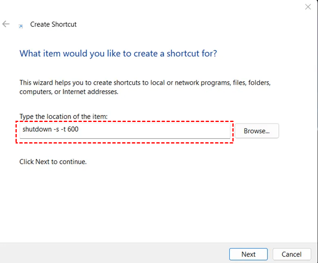Image resolution: width=318 pixels, height=263 pixels.
Task: Close the Create Shortcut wizard window
Action: (x=308, y=7)
